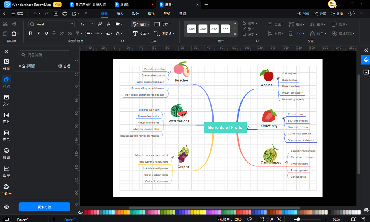Viewport: 370px width, 222px height.
Task: Click the Save icon
Action: (x=56, y=14)
